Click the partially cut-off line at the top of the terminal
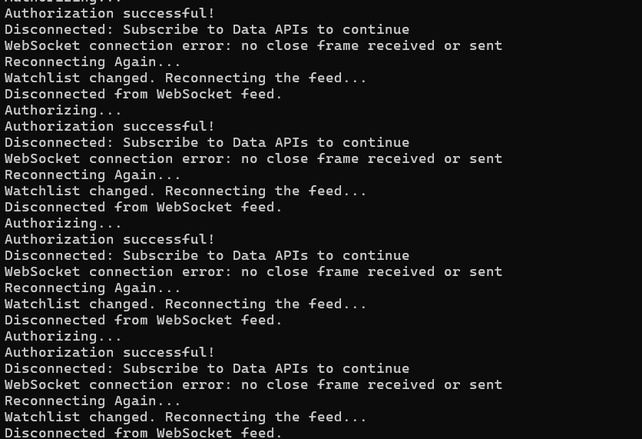The width and height of the screenshot is (642, 439). pyautogui.click(x=63, y=2)
